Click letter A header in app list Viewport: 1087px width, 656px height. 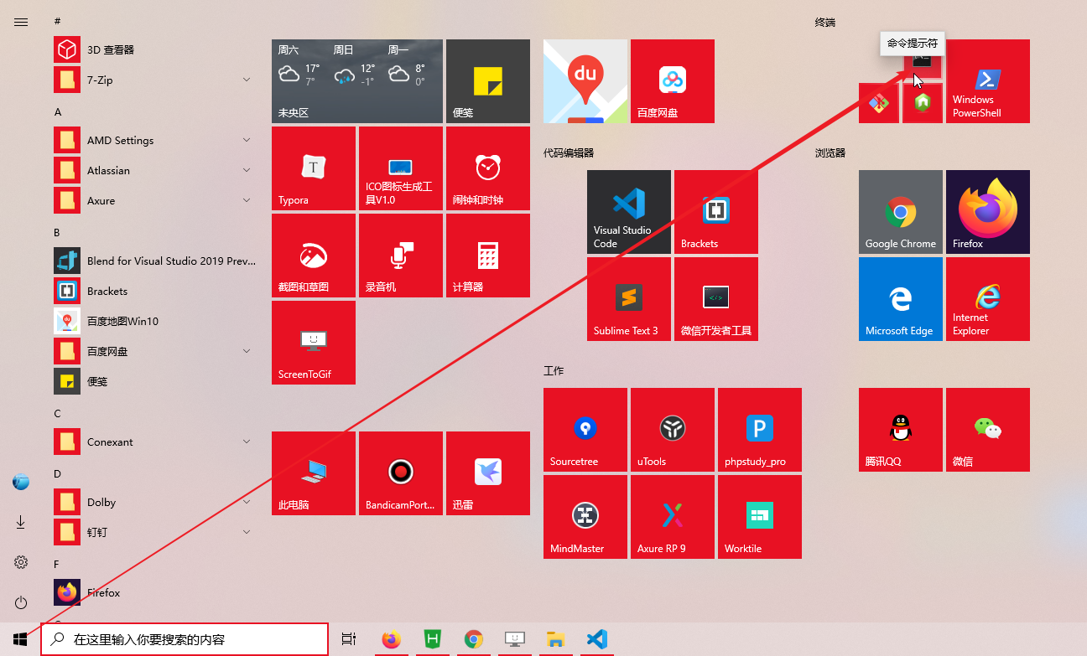click(x=58, y=111)
